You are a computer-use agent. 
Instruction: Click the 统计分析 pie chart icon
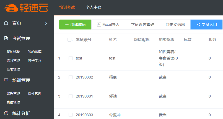(x=6, y=113)
